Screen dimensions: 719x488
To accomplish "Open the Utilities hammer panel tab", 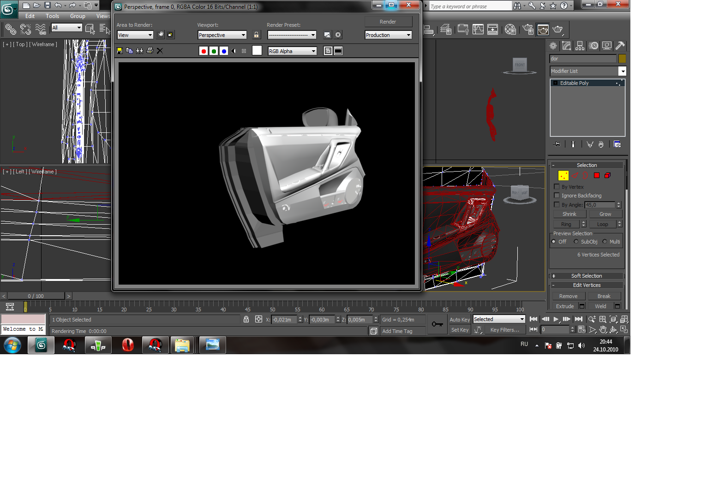I will (620, 46).
